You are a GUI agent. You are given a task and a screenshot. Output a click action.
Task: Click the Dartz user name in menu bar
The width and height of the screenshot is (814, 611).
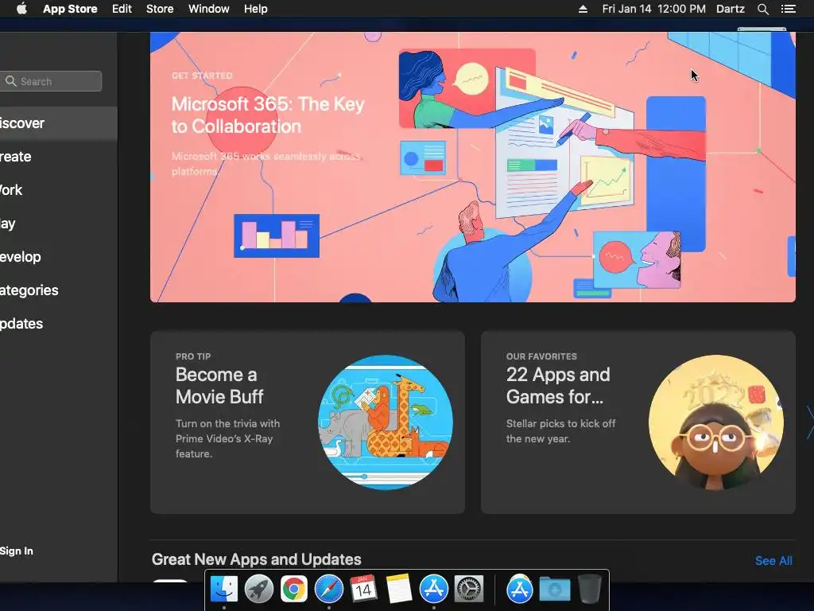click(x=731, y=9)
